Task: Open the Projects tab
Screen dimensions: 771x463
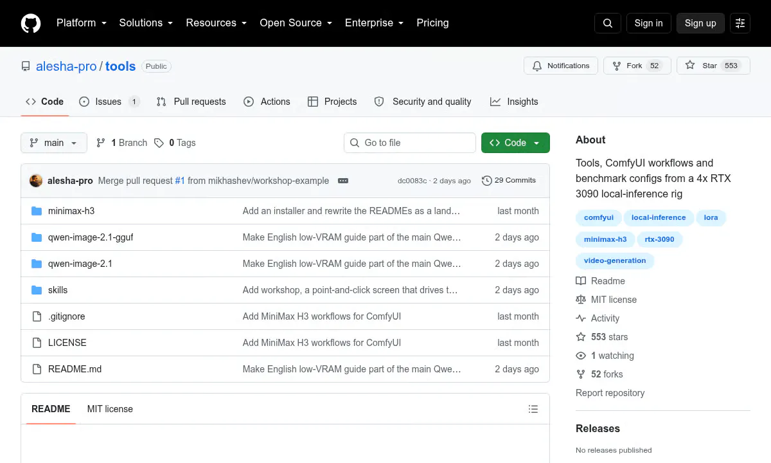Action: click(x=332, y=102)
